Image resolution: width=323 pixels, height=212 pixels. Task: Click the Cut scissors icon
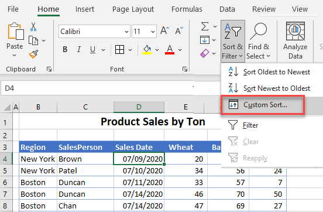(x=33, y=26)
